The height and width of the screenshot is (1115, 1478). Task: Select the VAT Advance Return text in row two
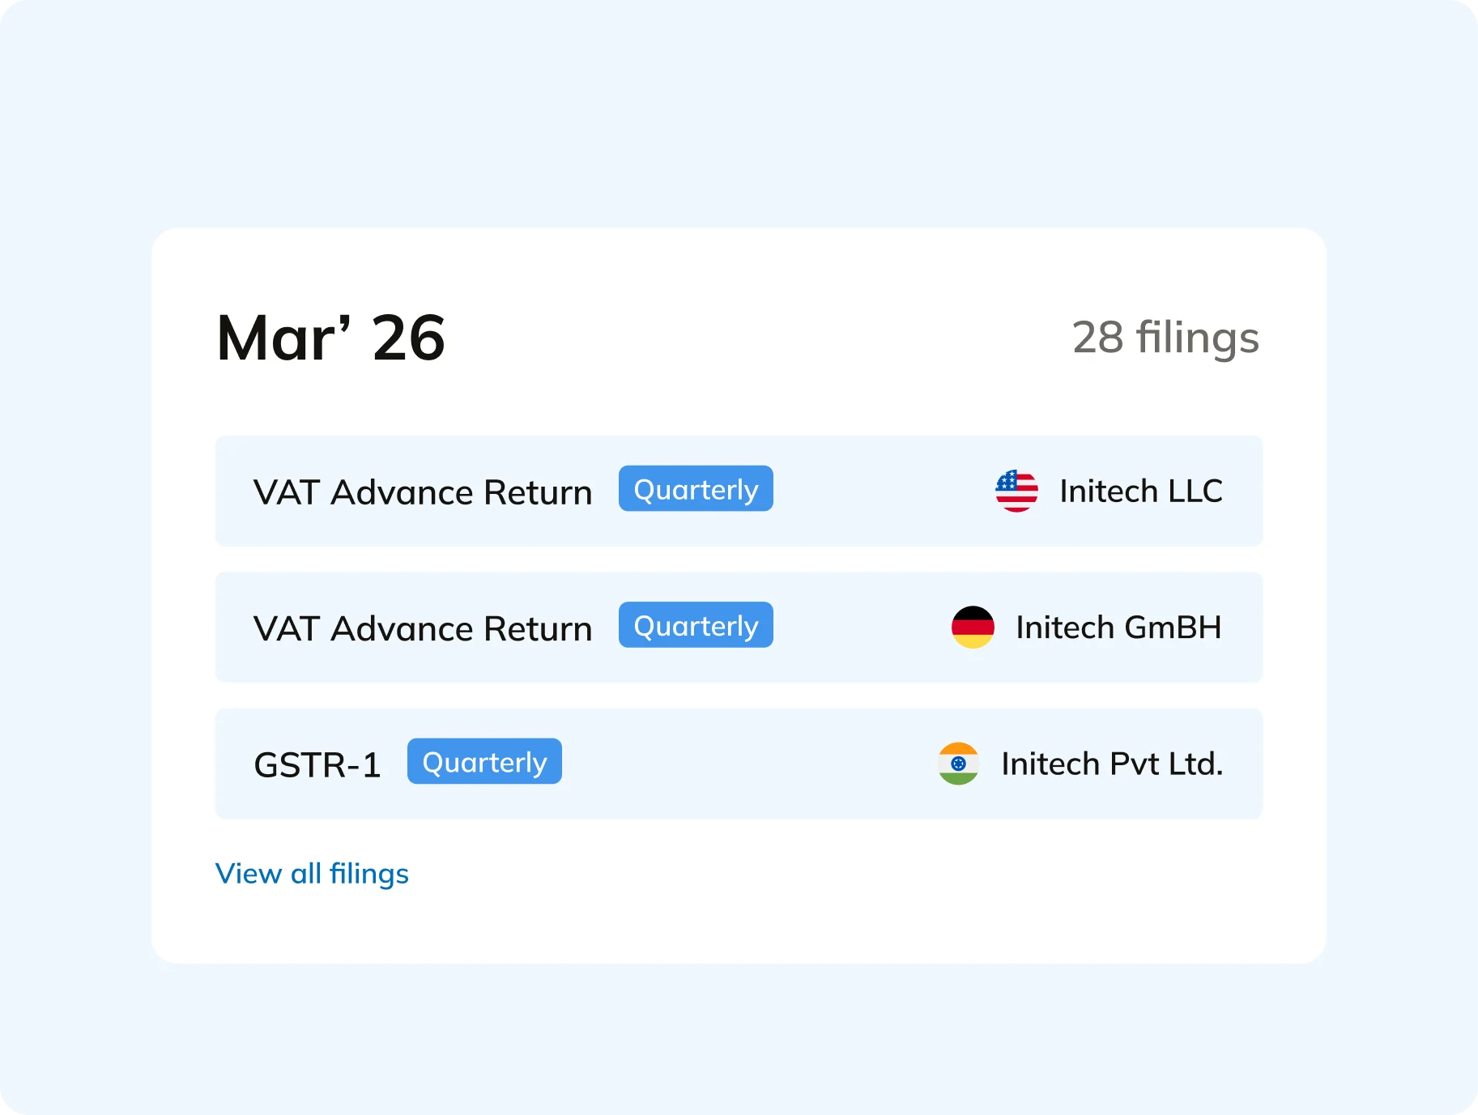[423, 627]
